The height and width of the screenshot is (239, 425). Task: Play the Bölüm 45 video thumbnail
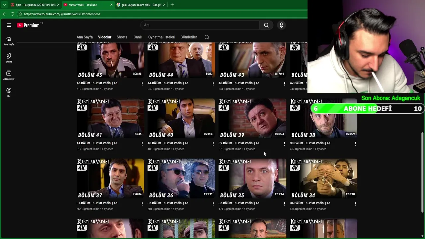(110, 60)
